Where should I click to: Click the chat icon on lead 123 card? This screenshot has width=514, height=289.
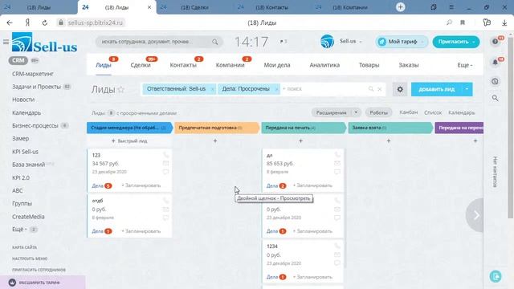tap(166, 172)
